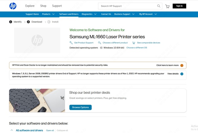Go to Support Home
This screenshot has width=198, height=133.
(x=32, y=14)
